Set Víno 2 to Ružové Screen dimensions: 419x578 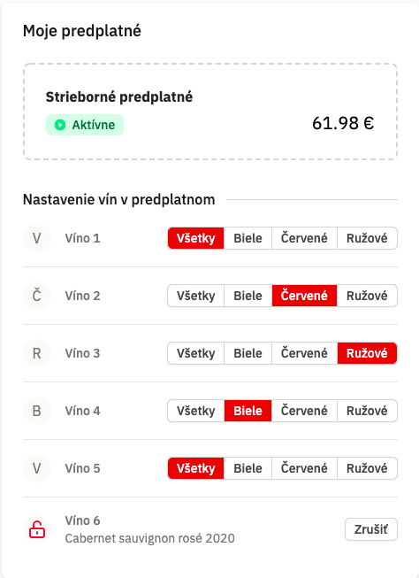coord(367,296)
